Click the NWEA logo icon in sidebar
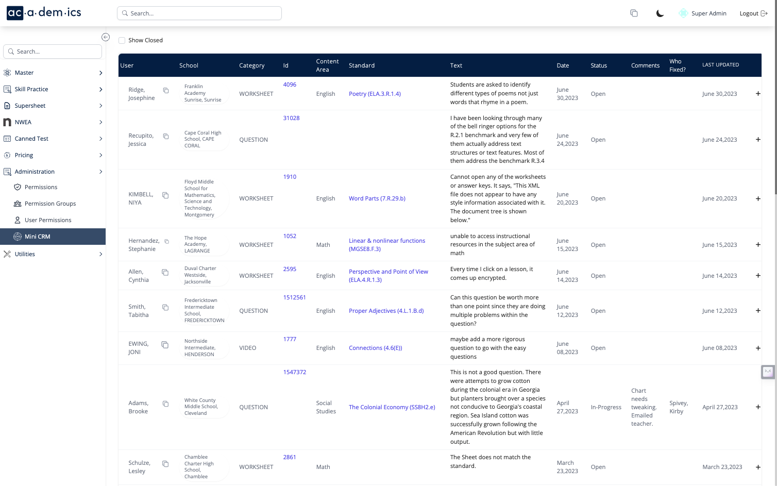The image size is (777, 486). (7, 122)
